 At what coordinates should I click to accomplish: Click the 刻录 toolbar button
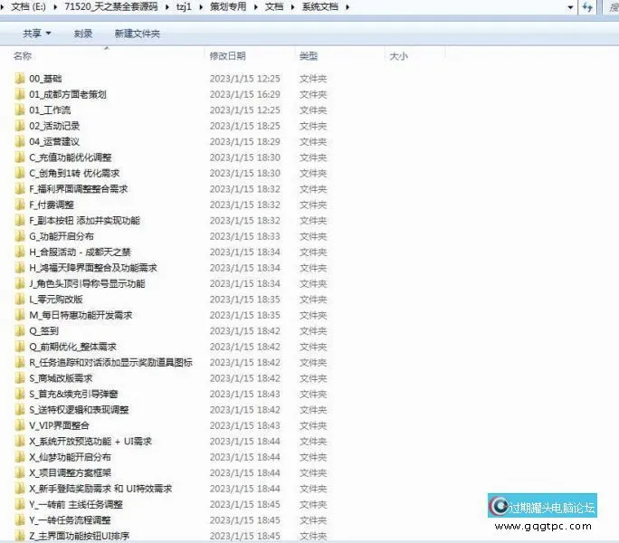point(83,33)
